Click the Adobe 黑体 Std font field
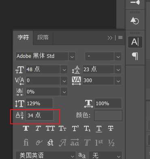150x159 pixels. point(42,56)
